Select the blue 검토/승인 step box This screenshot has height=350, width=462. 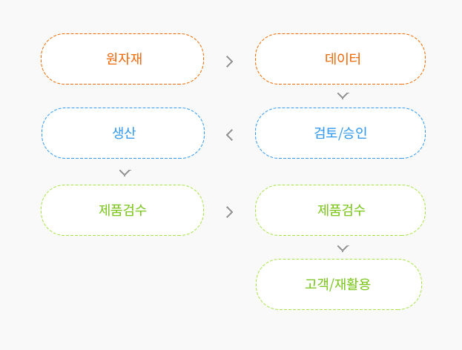340,133
